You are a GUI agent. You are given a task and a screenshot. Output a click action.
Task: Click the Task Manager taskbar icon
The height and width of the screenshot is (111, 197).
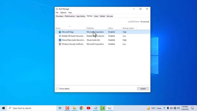click(110, 108)
